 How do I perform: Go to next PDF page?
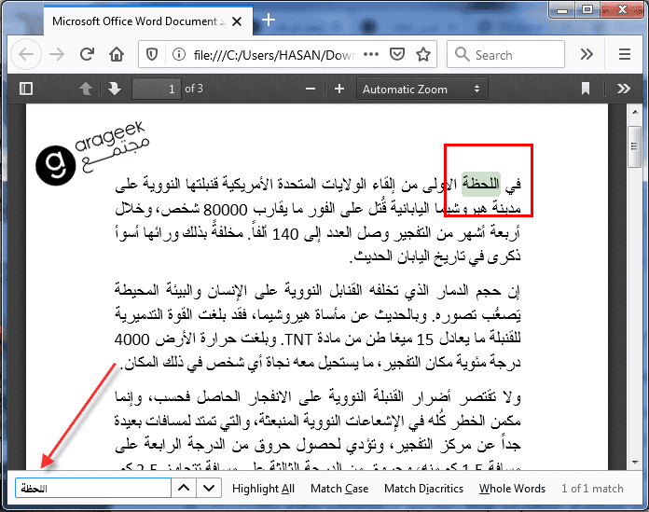[x=114, y=89]
